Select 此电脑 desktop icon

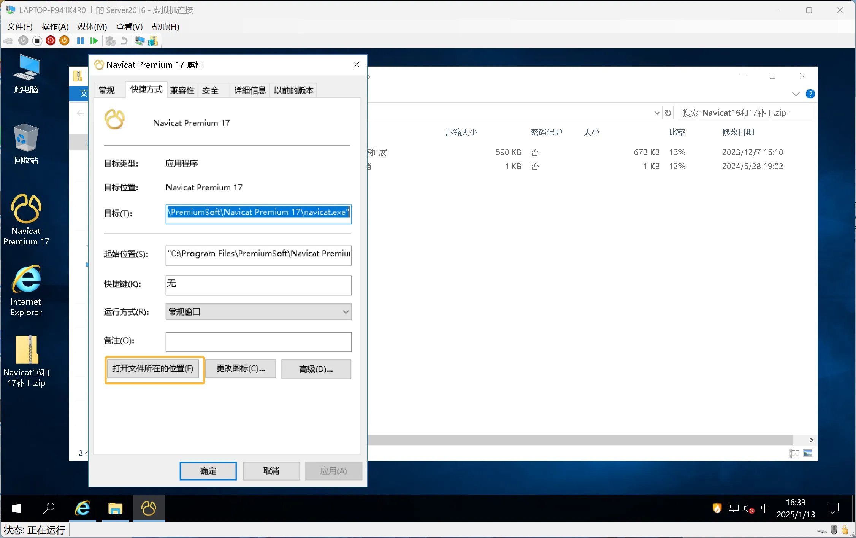point(26,74)
